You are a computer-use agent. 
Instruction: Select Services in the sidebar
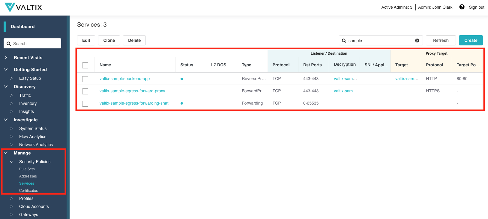click(x=27, y=183)
